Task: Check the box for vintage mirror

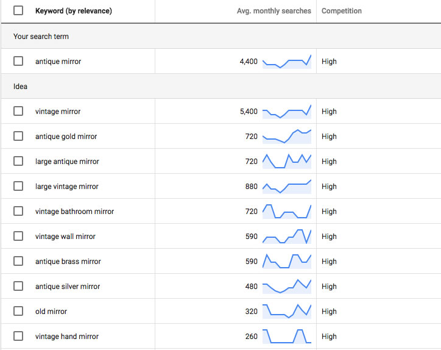Action: [x=18, y=111]
